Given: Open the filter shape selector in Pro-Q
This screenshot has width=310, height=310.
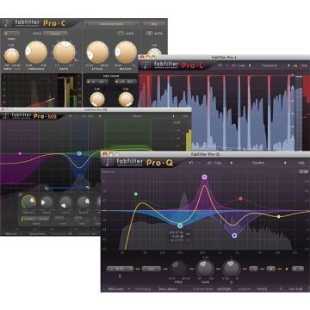Looking at the screenshot, I should click(120, 269).
